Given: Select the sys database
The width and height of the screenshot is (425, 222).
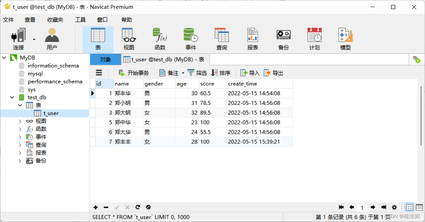Looking at the screenshot, I should click(x=31, y=90).
